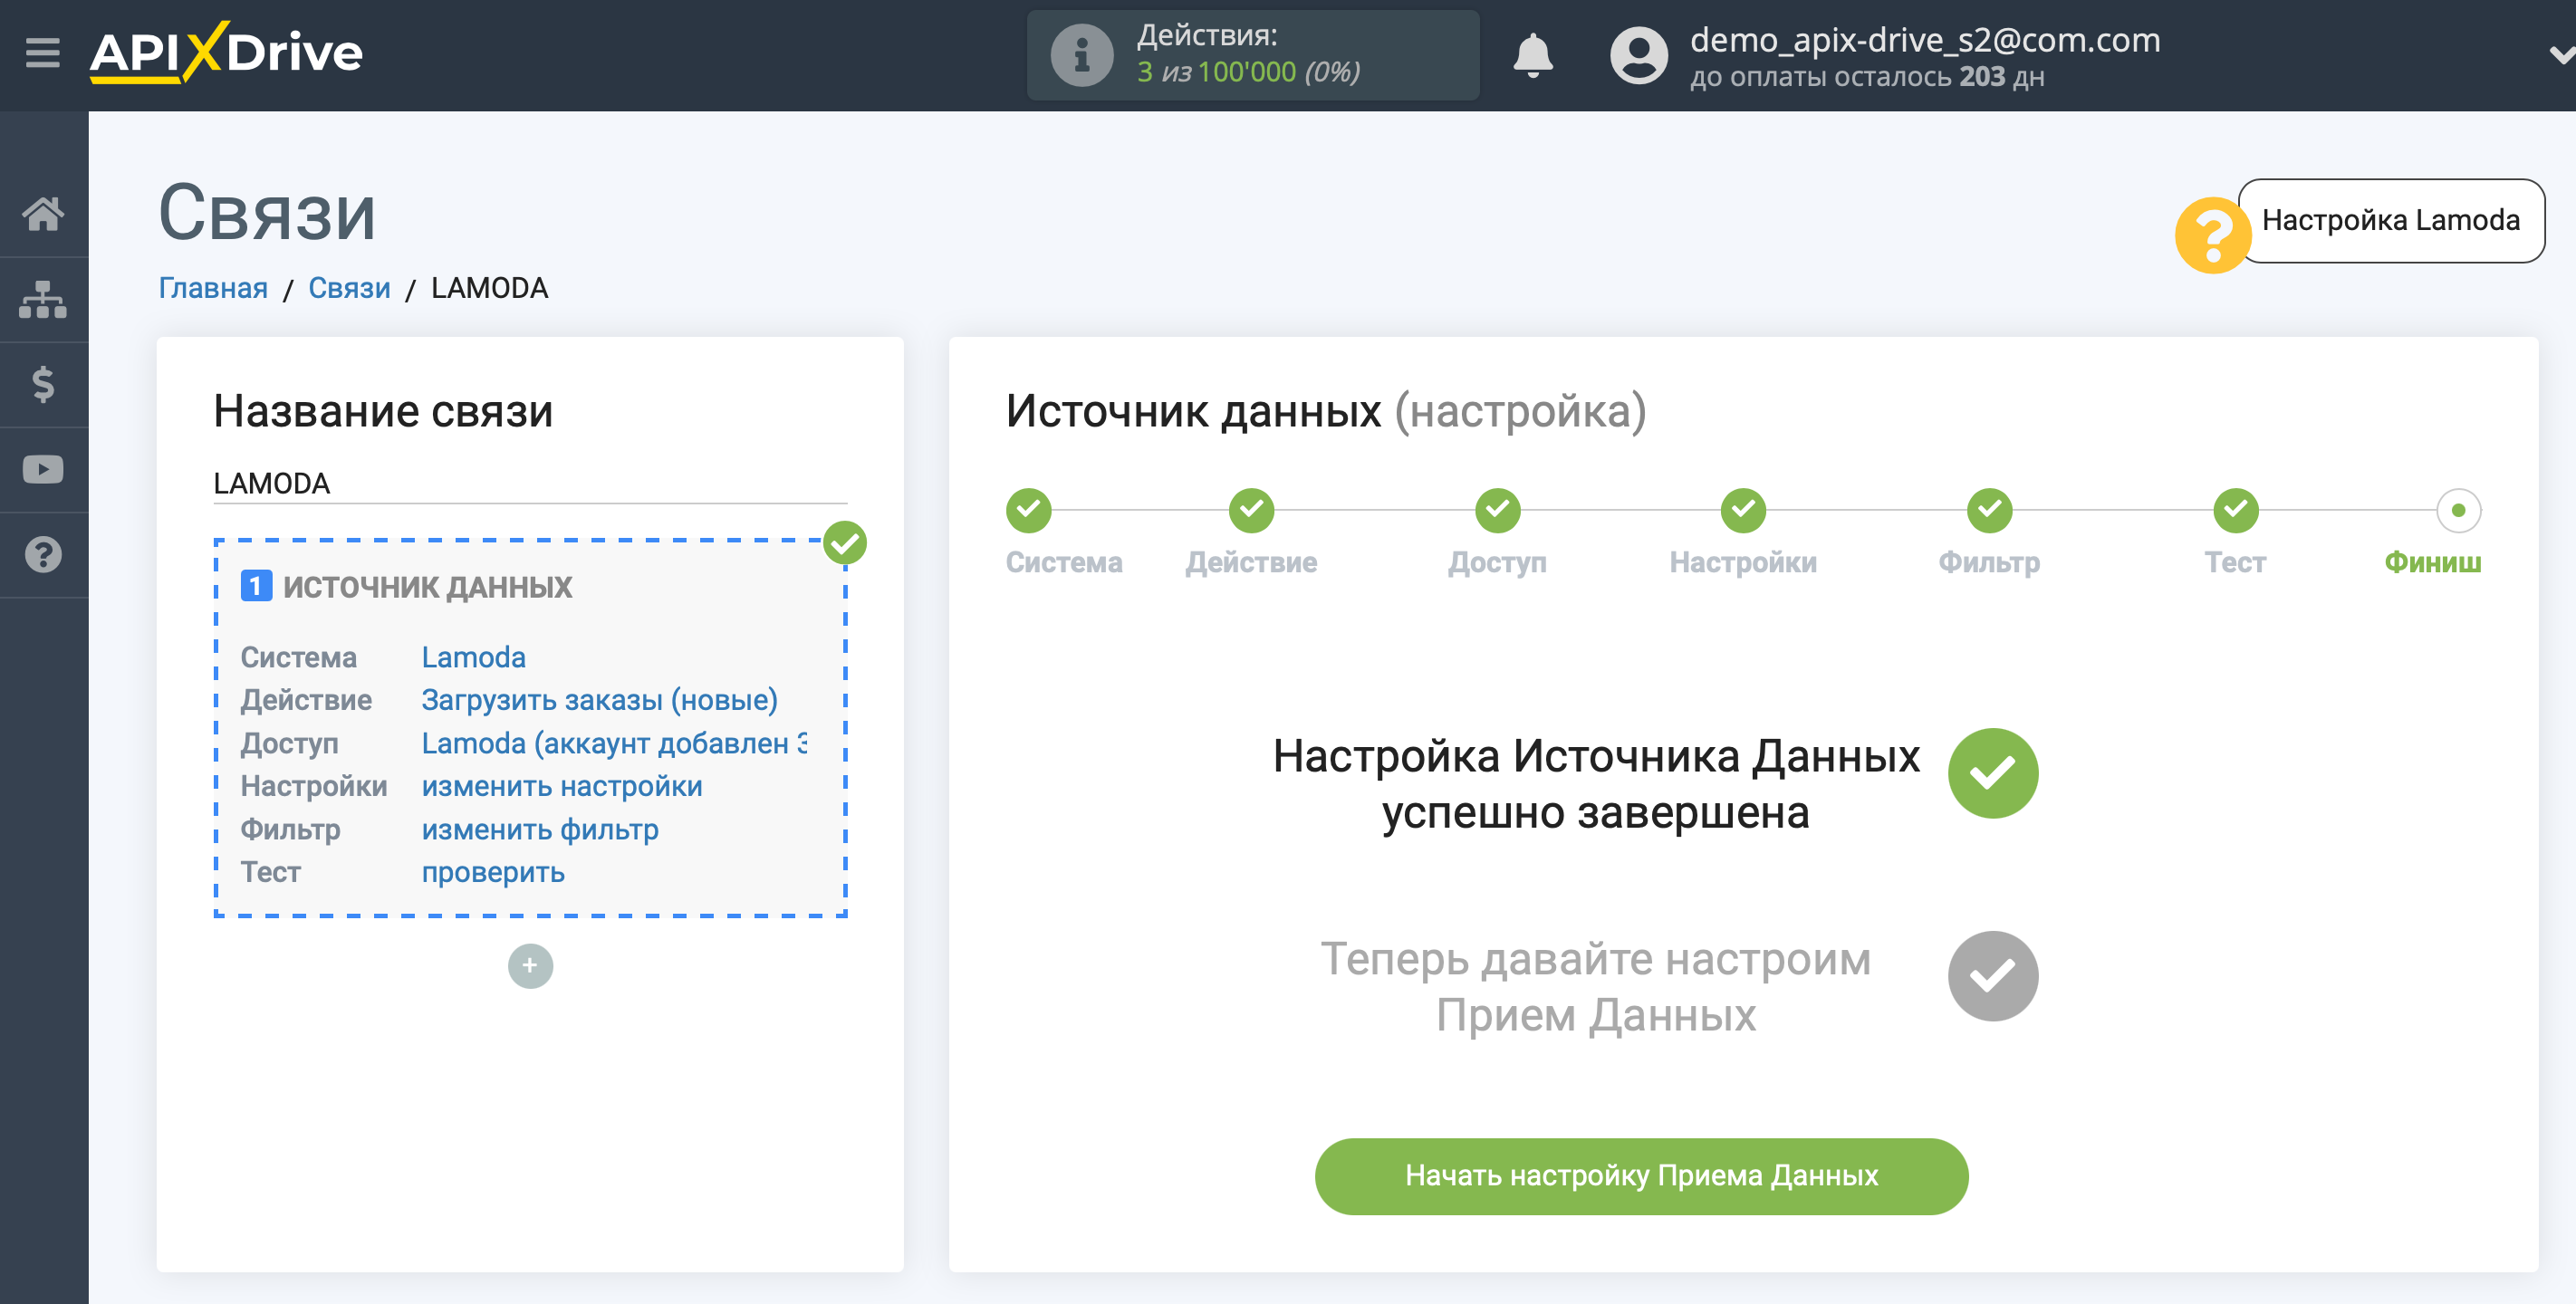This screenshot has width=2576, height=1304.
Task: Go to Система step
Action: point(1029,511)
